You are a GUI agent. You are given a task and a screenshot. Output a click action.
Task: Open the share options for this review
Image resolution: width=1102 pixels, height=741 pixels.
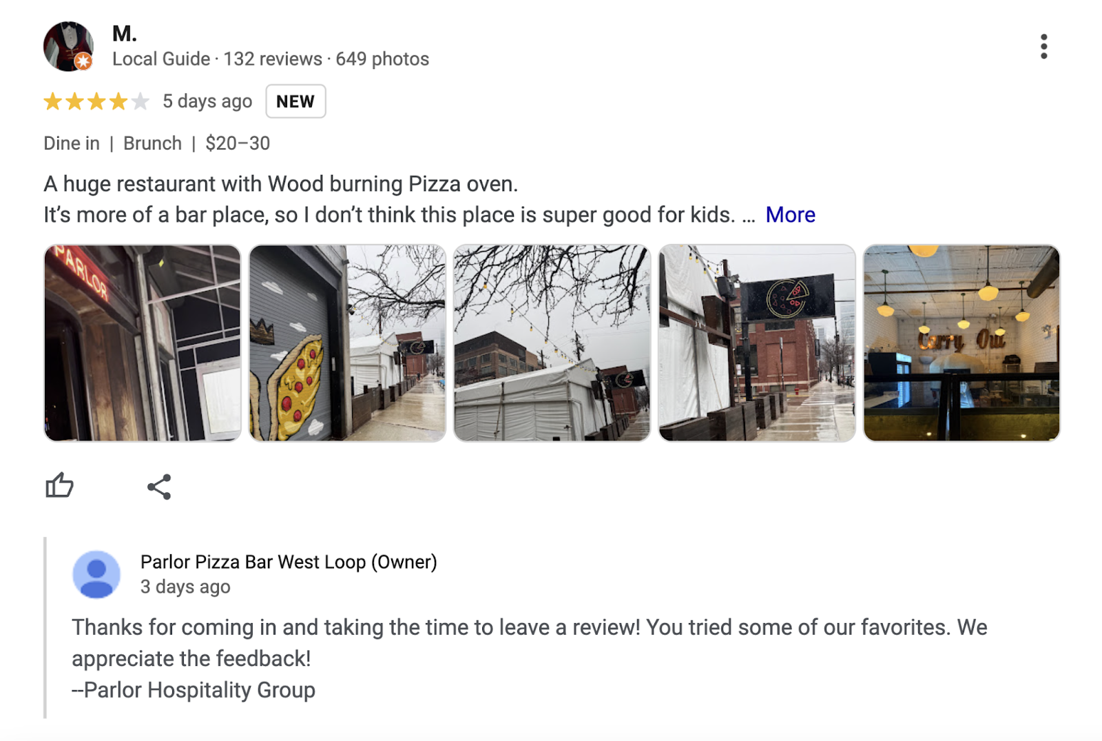click(x=160, y=487)
